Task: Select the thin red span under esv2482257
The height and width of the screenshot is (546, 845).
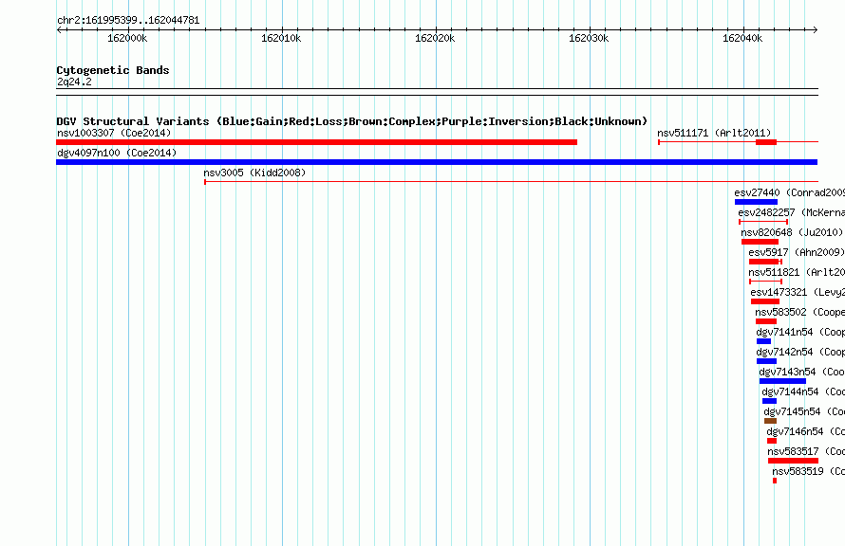Action: tap(763, 222)
